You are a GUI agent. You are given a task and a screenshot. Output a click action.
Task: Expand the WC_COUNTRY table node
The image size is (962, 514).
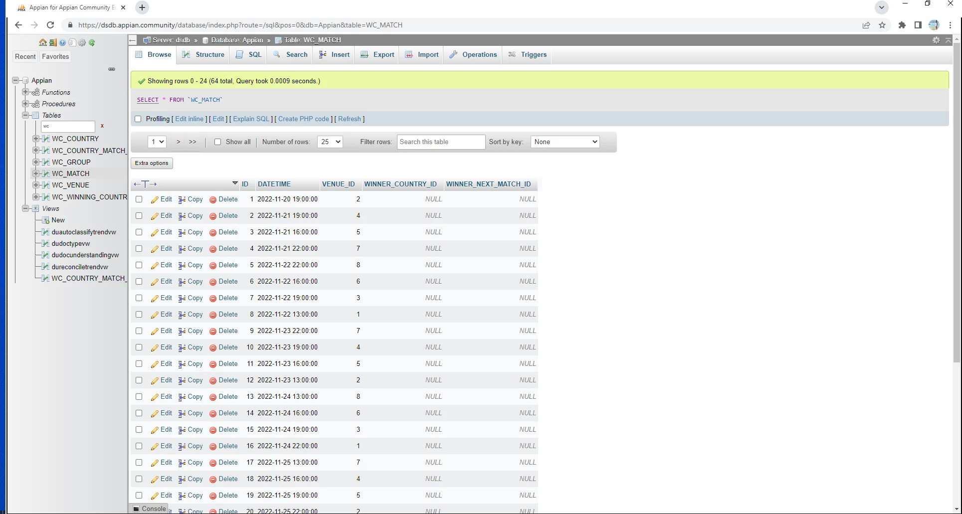tap(35, 139)
